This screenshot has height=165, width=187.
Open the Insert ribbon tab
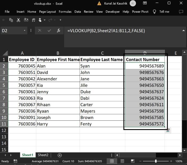pyautogui.click(x=21, y=11)
